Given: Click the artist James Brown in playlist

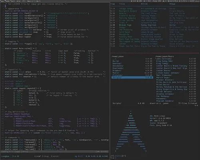Looking at the screenshot, I should pyautogui.click(x=147, y=32).
